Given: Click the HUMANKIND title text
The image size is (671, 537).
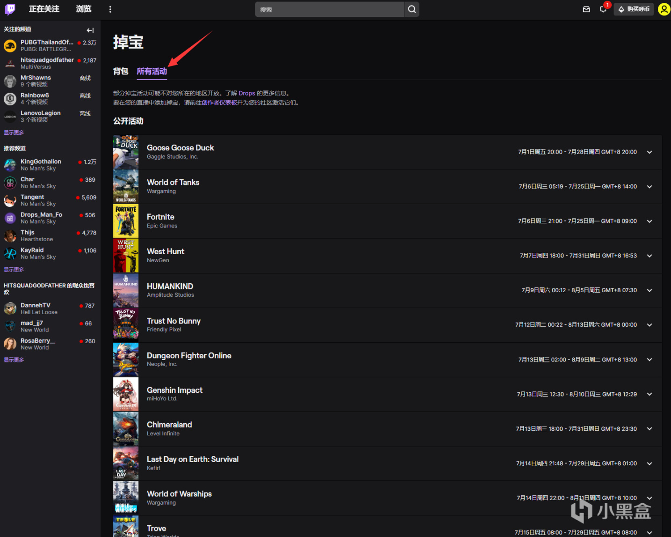Looking at the screenshot, I should pos(170,286).
